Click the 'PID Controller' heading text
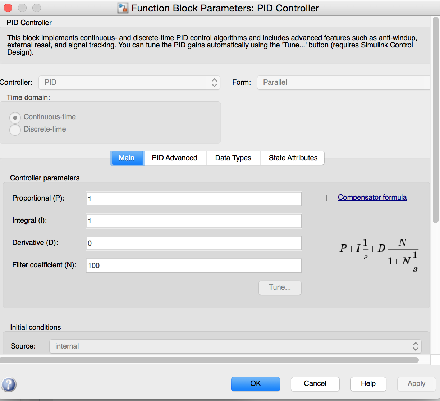Image resolution: width=440 pixels, height=401 pixels. (x=29, y=23)
